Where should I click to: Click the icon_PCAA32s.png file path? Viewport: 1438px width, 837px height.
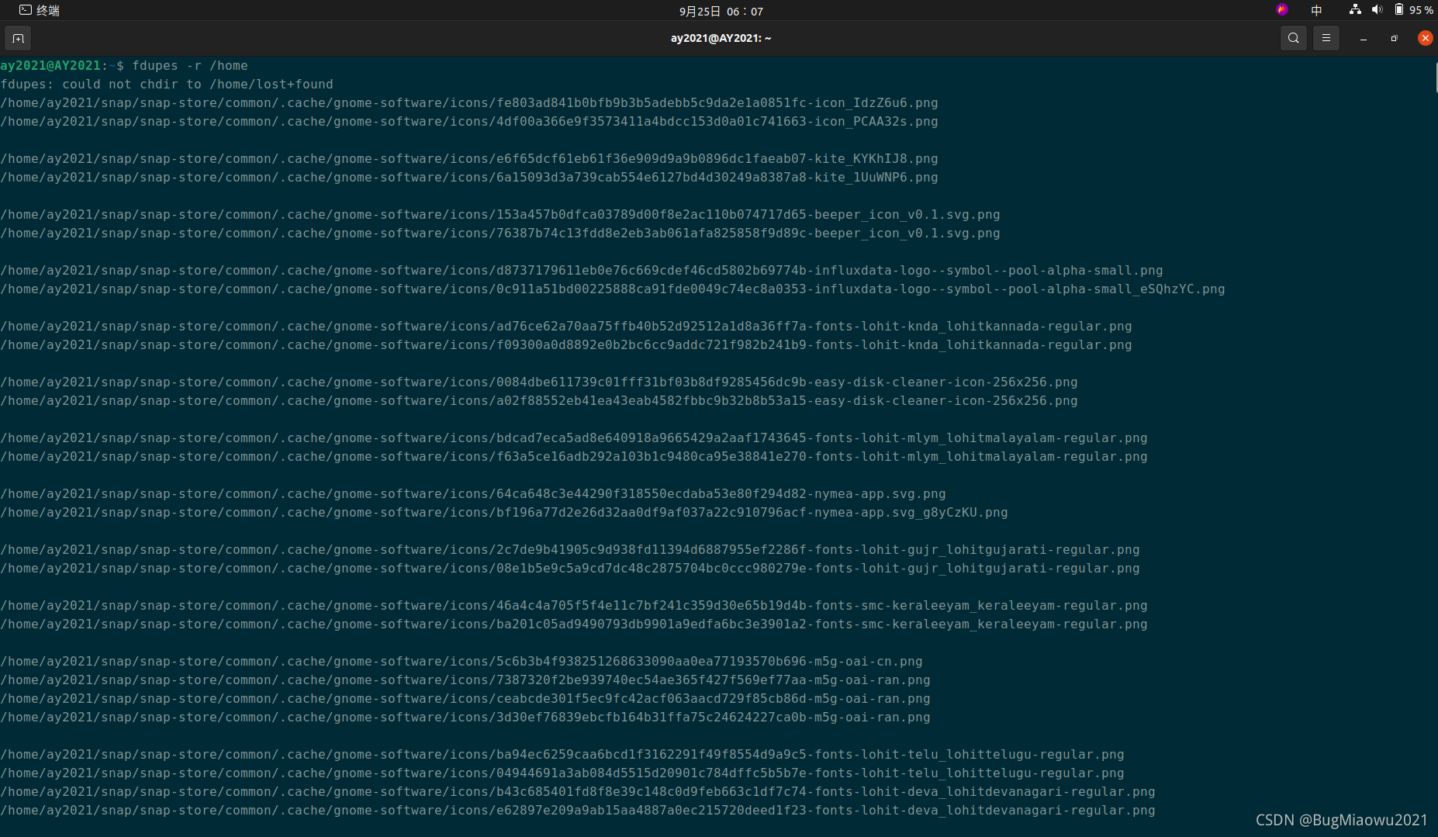[469, 122]
